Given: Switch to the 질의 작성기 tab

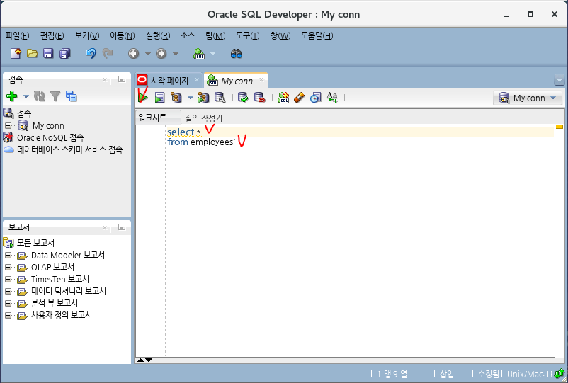Looking at the screenshot, I should (203, 118).
